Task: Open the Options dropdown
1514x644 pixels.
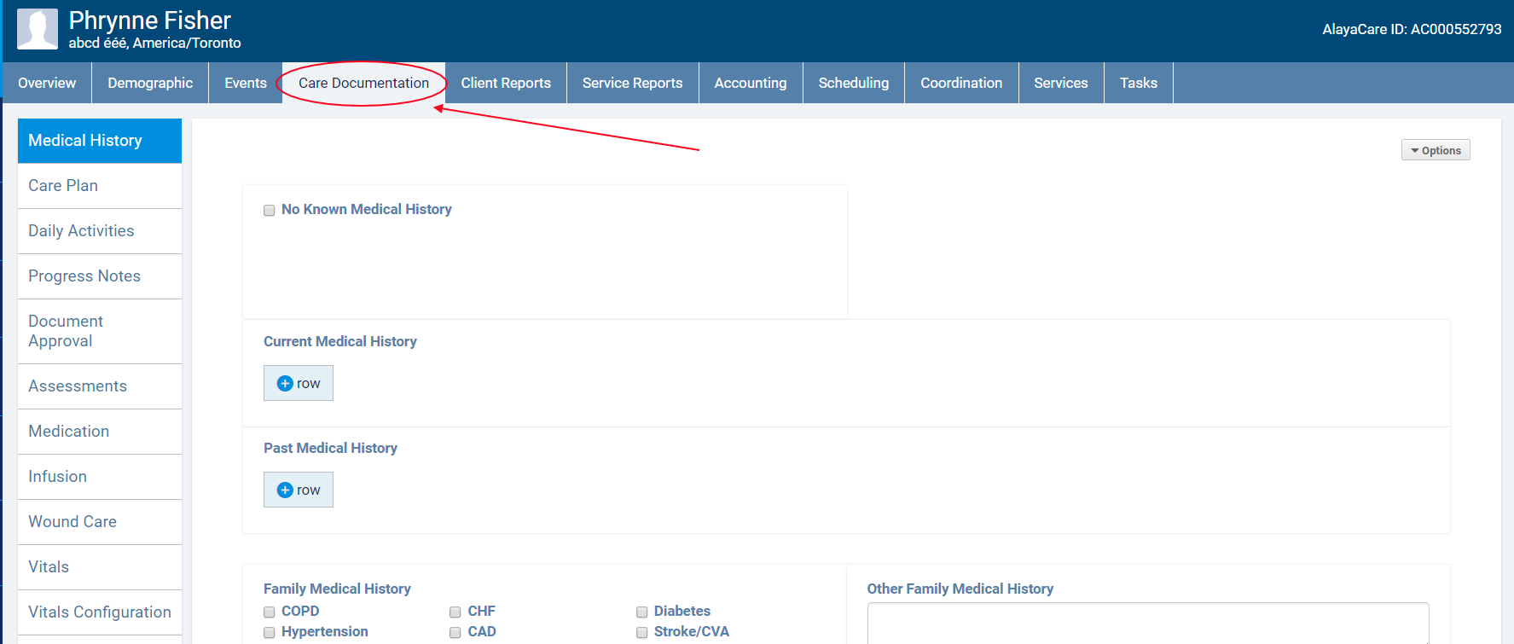Action: tap(1435, 150)
